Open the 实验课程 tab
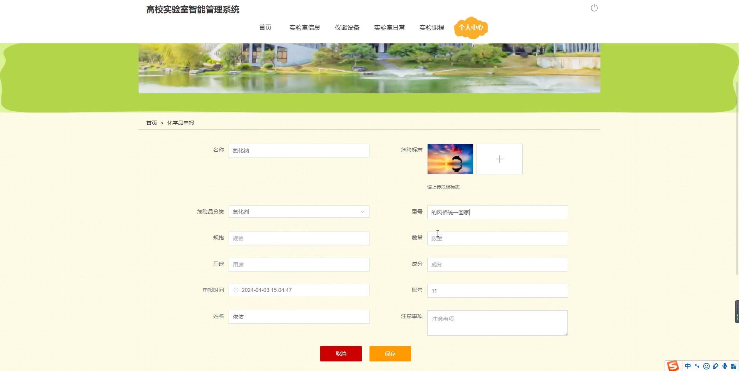 point(432,27)
